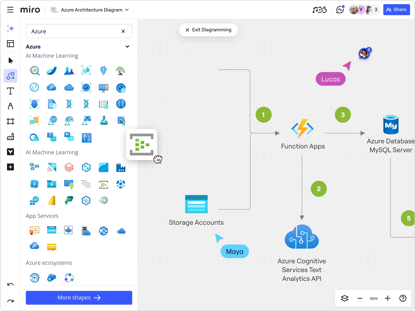This screenshot has width=415, height=311.
Task: Pick the two lab flasks shape
Action: coord(69,70)
